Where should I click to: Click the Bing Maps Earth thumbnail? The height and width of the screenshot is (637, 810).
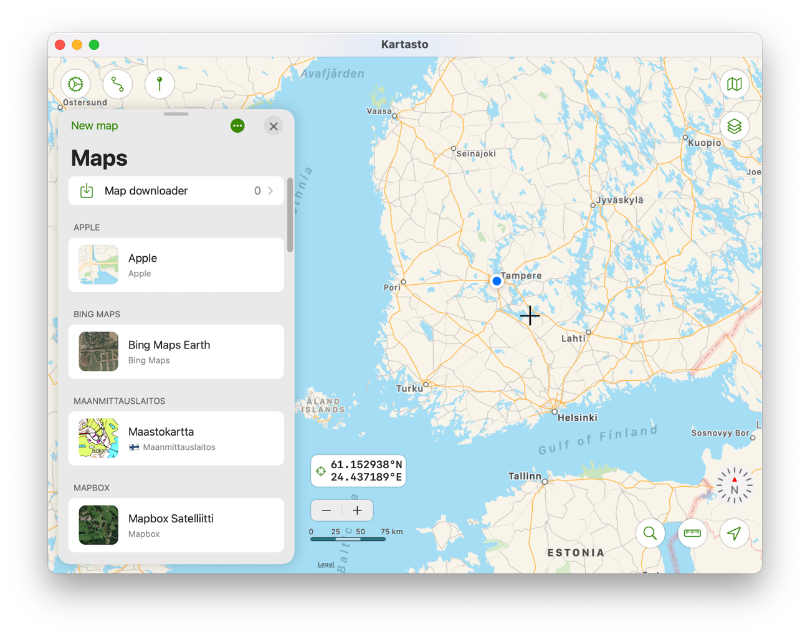(98, 352)
